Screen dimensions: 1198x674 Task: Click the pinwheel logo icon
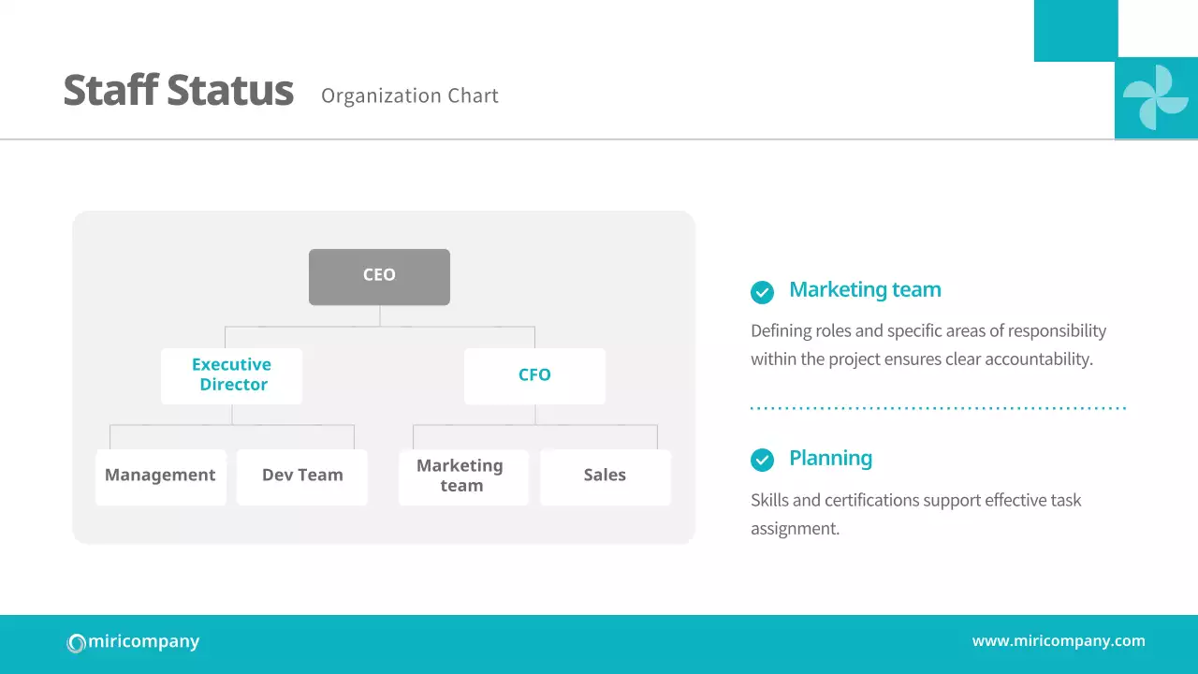tap(1156, 97)
